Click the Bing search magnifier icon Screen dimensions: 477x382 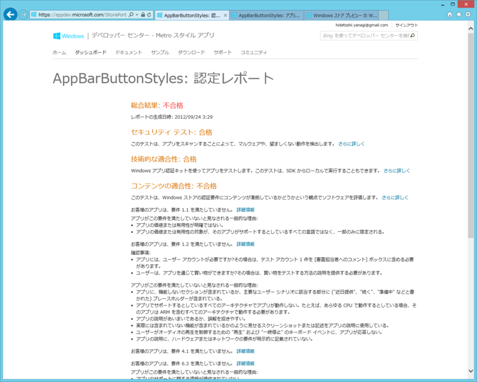click(413, 36)
